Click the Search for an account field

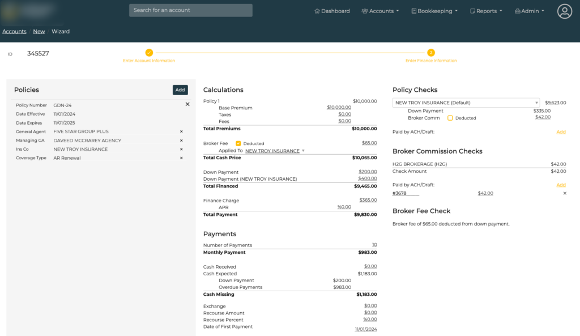point(191,10)
